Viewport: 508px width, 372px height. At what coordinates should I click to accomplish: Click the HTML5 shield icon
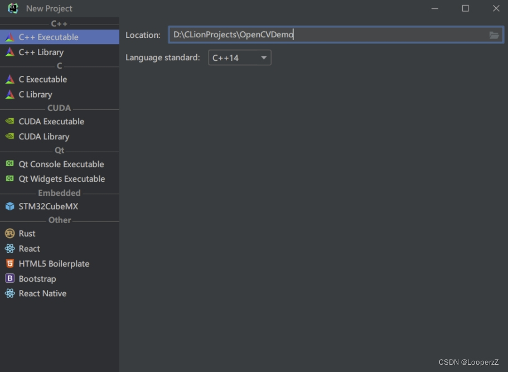(9, 263)
